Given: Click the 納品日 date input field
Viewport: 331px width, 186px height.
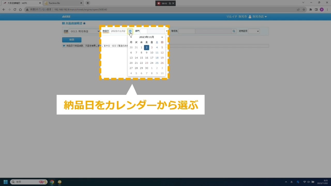Looking at the screenshot, I should coord(118,31).
